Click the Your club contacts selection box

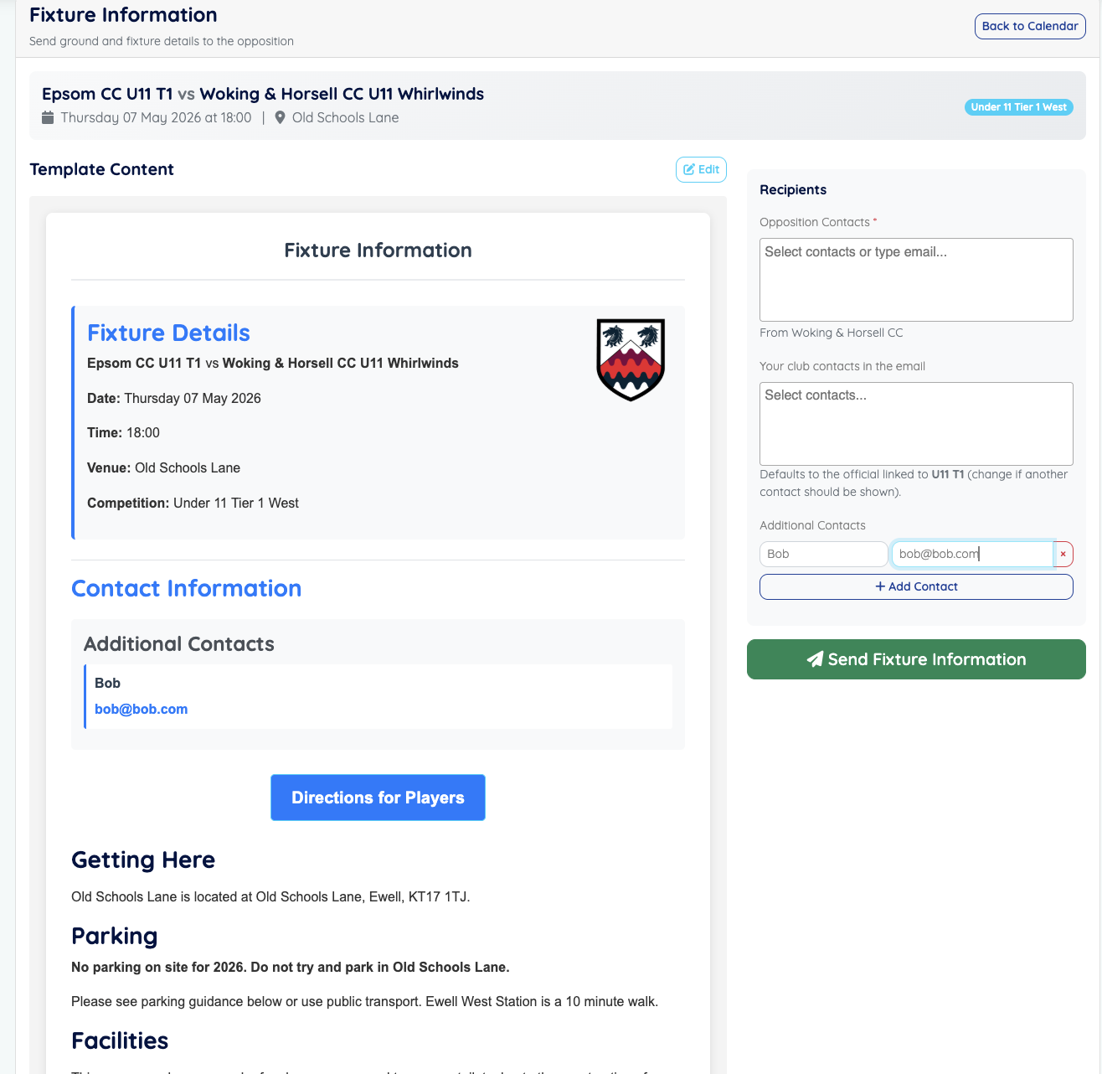point(916,424)
